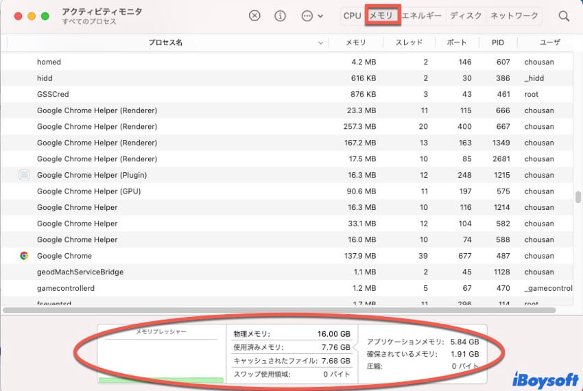Select Google Chrome Helper with PID 588

pos(287,239)
